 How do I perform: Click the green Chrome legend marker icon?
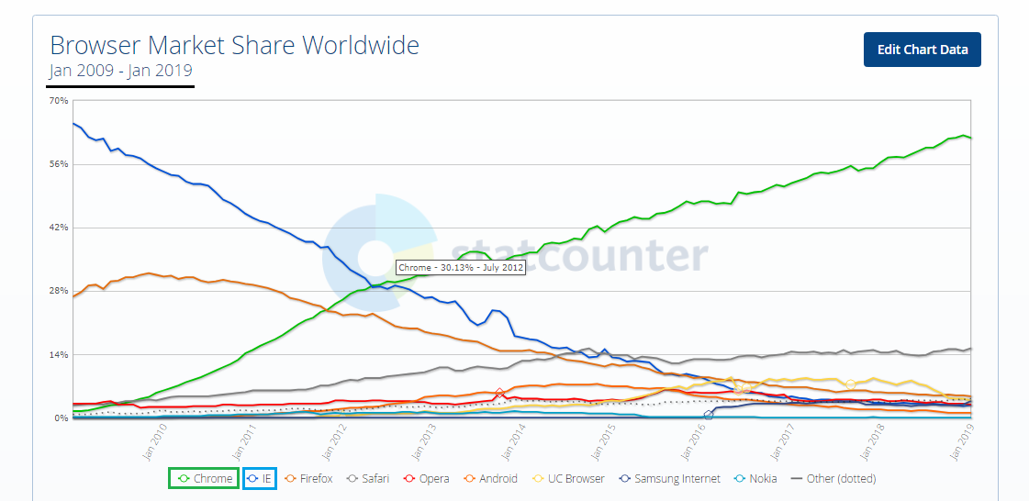[183, 479]
